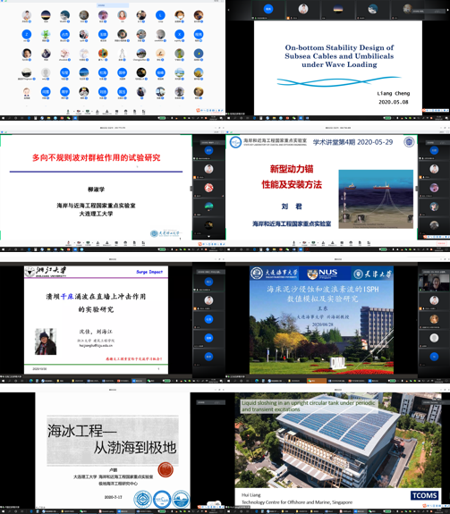Select Tencent Meeting taskbar item under 溃坝 slide
450x514 pixels.
tap(139, 380)
